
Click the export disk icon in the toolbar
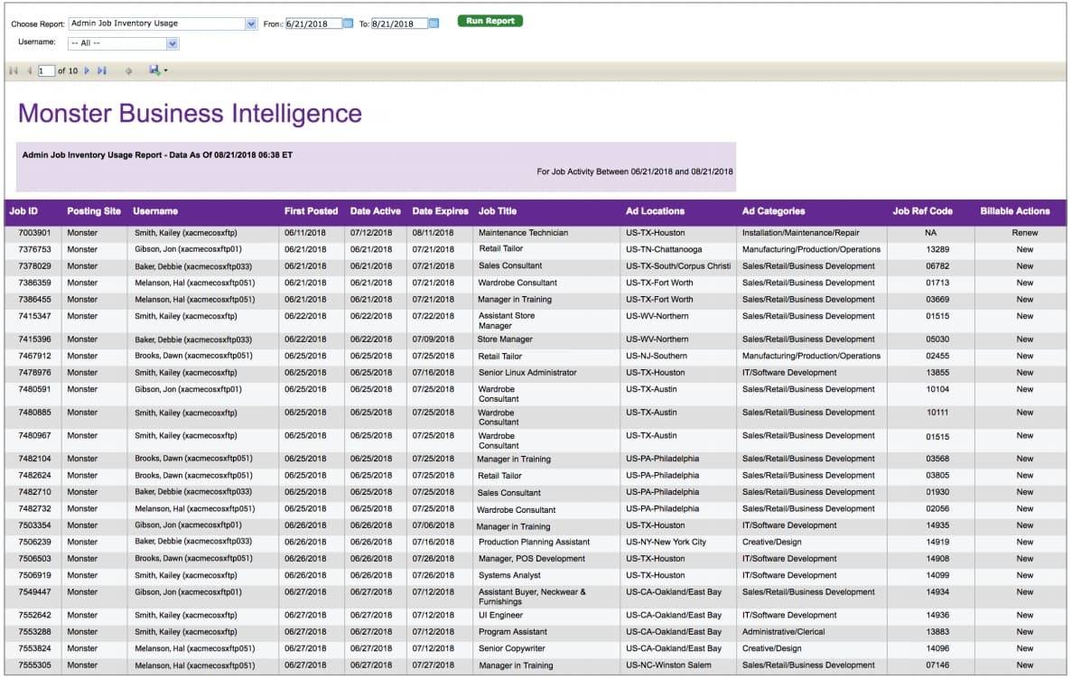coord(154,70)
